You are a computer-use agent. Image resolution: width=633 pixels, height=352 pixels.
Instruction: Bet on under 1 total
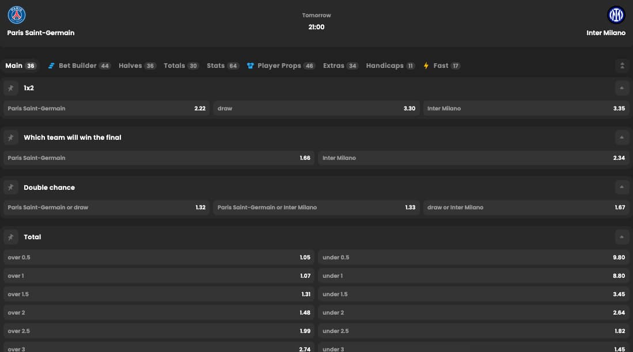tap(473, 276)
